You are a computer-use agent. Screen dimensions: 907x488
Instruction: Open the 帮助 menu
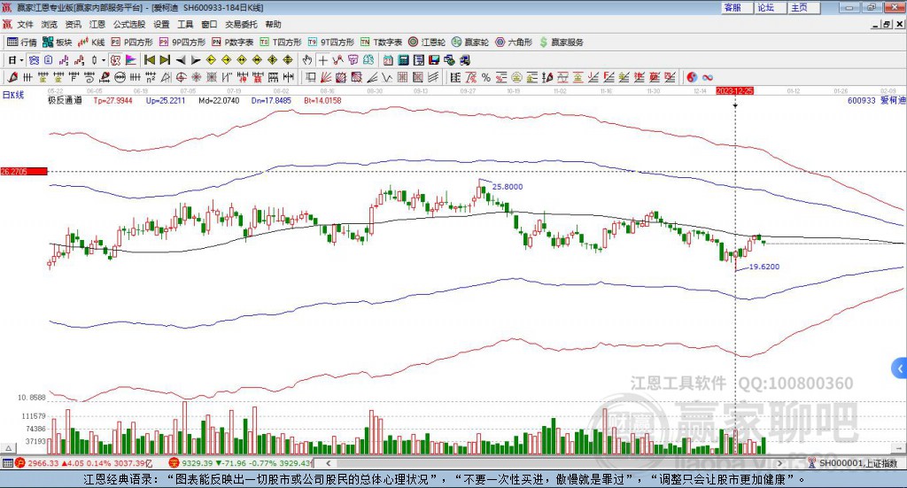click(x=273, y=24)
